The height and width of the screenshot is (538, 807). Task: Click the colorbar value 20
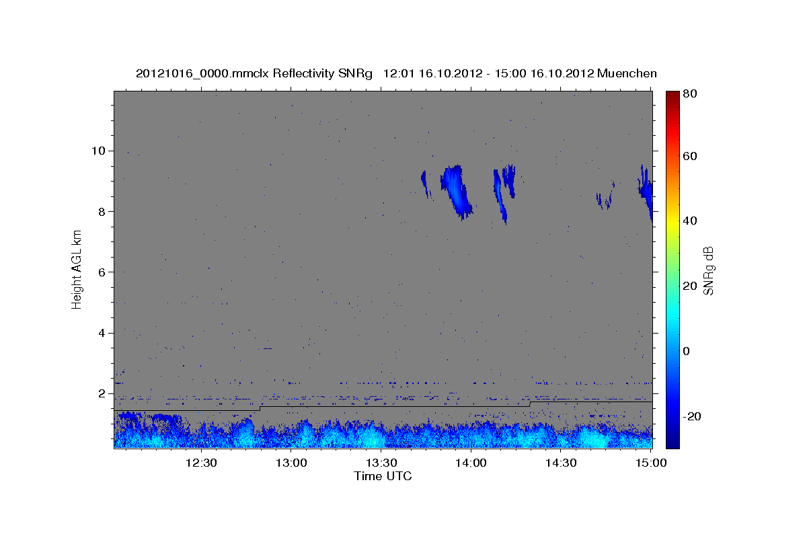coord(689,286)
